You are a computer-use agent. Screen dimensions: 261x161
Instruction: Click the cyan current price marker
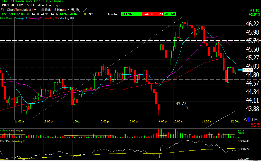click(x=240, y=70)
